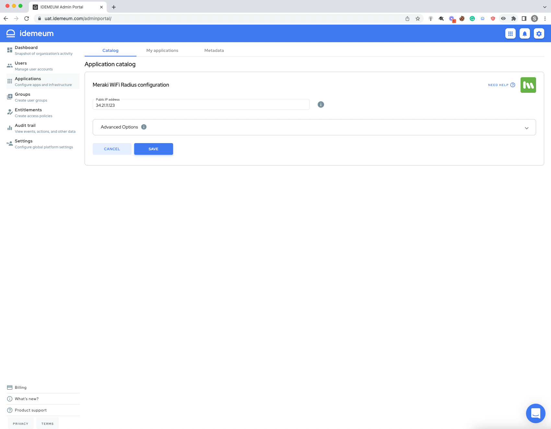Click the Public IP address input field
This screenshot has width=551, height=429.
[201, 104]
